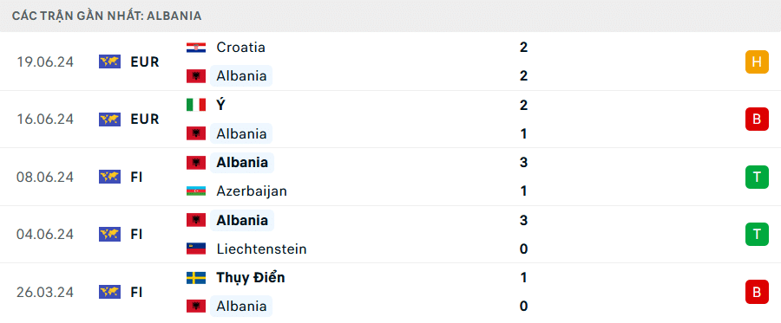The image size is (781, 323).
Task: Click the red B badge for Sweden match
Action: 757,292
